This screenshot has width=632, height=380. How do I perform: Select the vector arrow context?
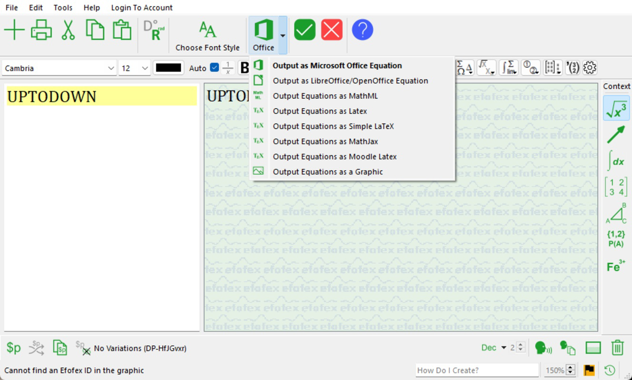[616, 134]
